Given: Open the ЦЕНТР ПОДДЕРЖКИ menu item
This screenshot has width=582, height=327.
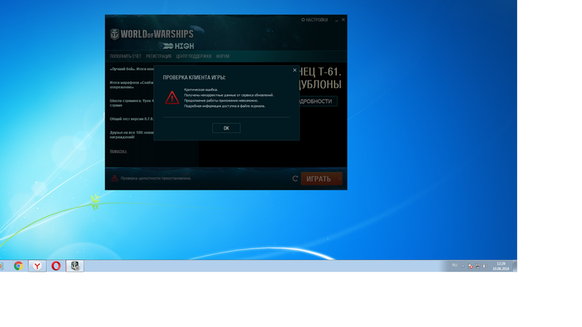Looking at the screenshot, I should pyautogui.click(x=194, y=57).
